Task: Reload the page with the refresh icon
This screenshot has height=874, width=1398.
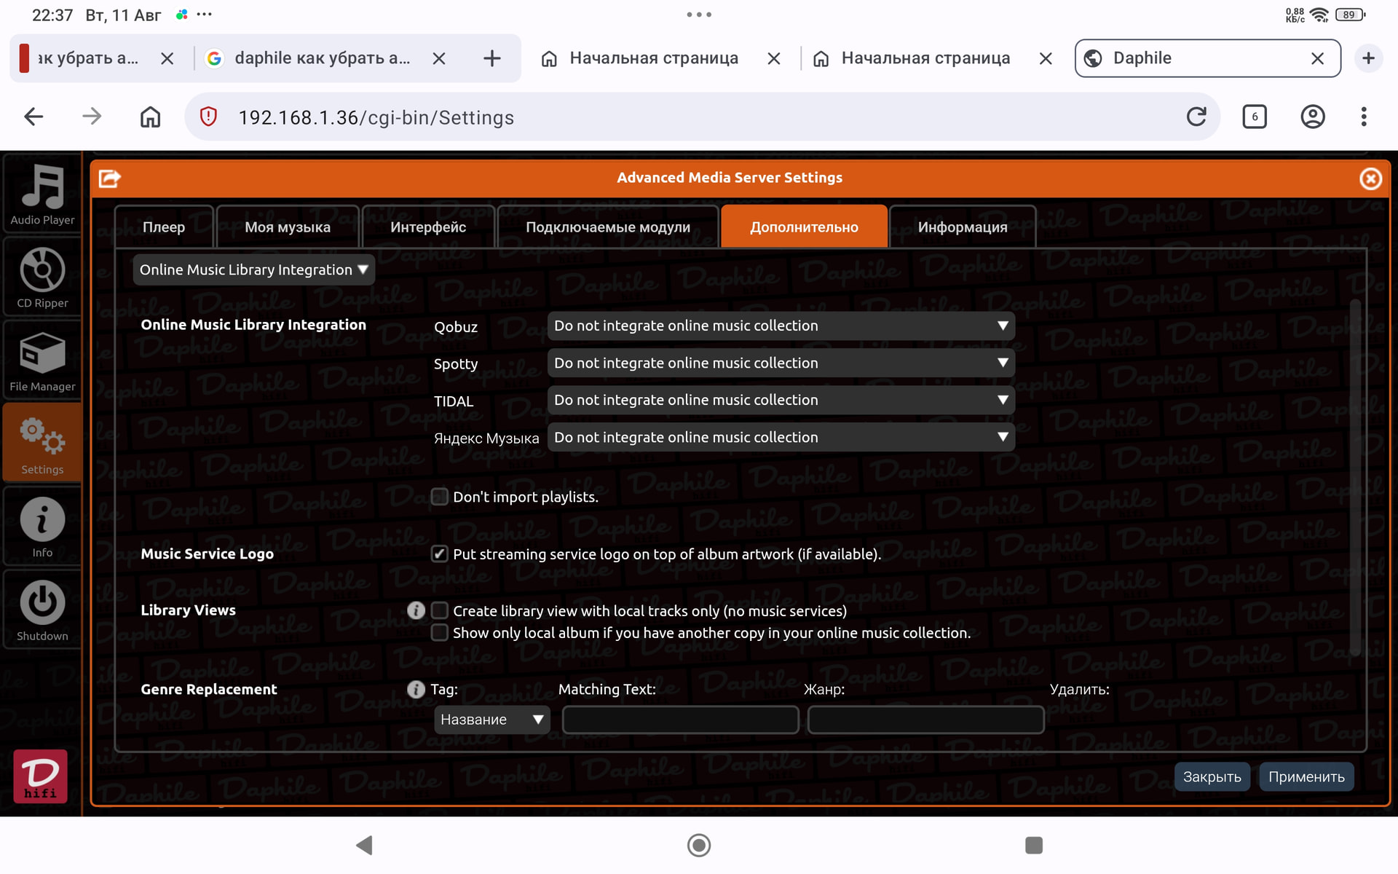Action: pos(1196,117)
